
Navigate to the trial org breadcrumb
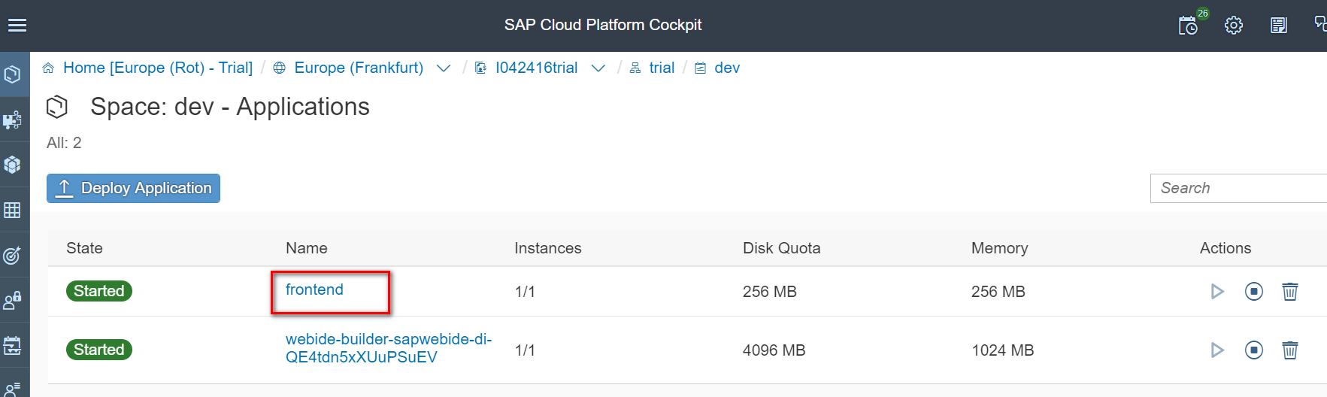tap(662, 68)
